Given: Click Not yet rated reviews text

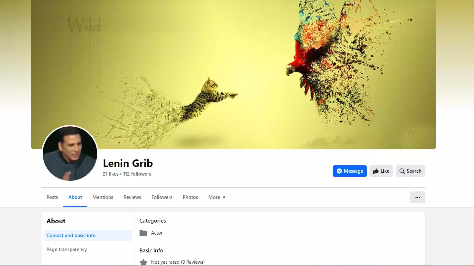Looking at the screenshot, I should (178, 262).
